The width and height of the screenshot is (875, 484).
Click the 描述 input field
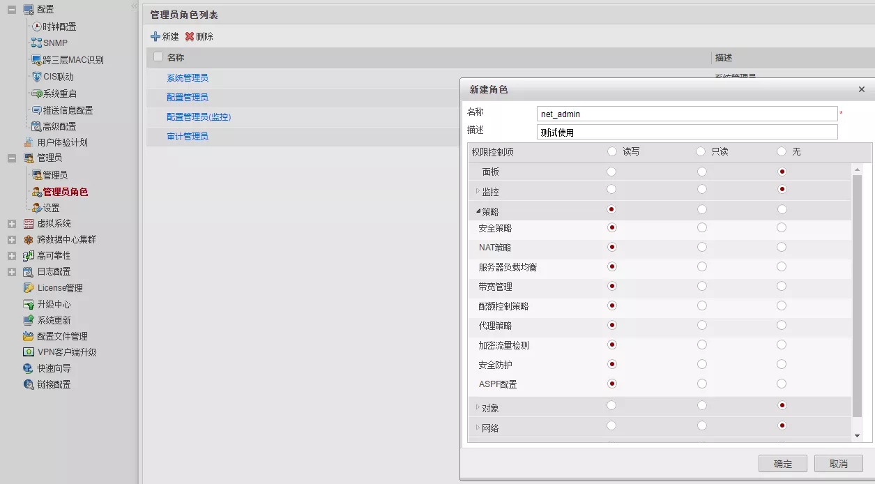[x=687, y=132]
